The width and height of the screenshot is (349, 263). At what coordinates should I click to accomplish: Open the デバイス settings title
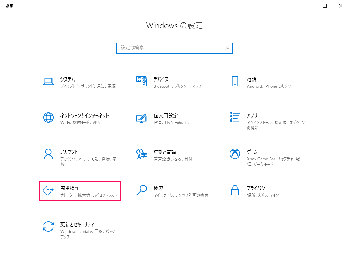161,79
